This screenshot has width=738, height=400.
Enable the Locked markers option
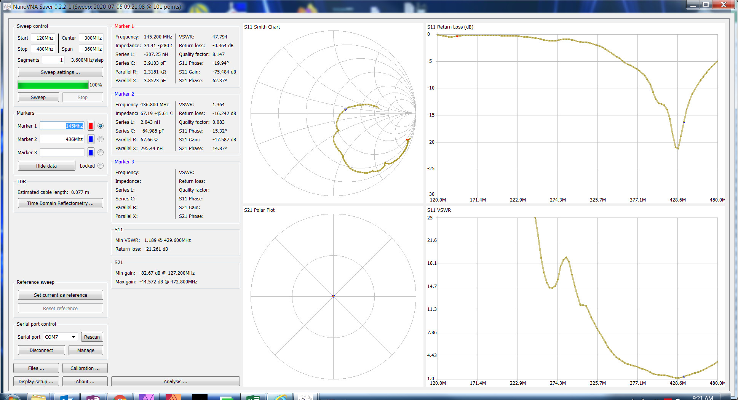click(x=101, y=166)
